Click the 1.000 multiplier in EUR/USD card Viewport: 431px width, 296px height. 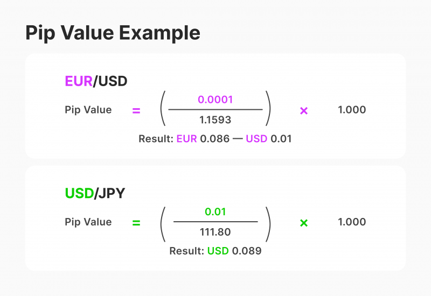(x=352, y=110)
